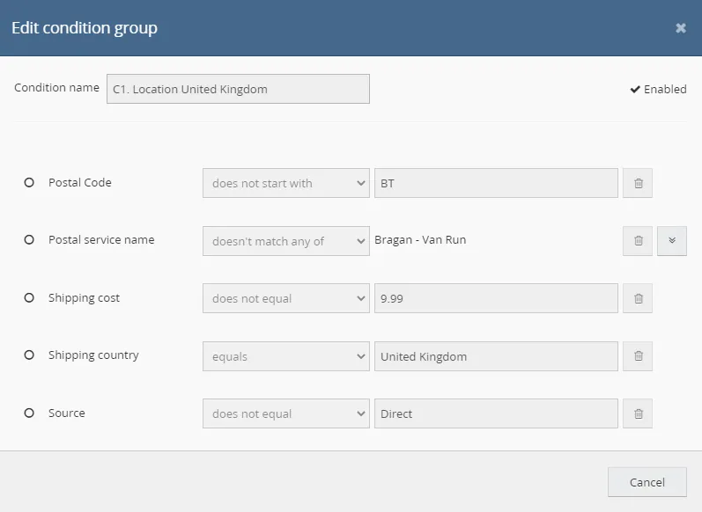Click the 'Shipping country' label
This screenshot has width=702, height=512.
pyautogui.click(x=93, y=355)
